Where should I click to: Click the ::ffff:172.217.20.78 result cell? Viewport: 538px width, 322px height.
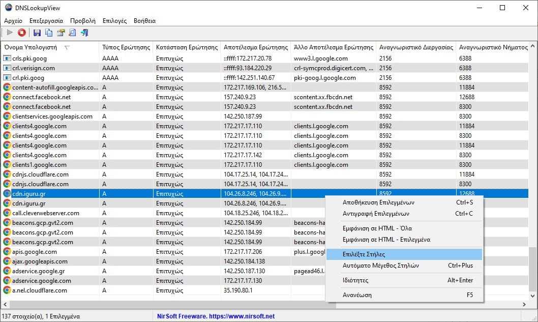coord(248,58)
